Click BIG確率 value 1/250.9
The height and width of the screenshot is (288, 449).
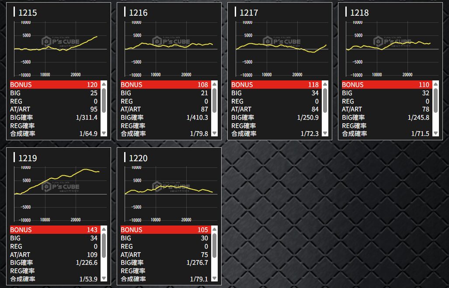click(308, 118)
